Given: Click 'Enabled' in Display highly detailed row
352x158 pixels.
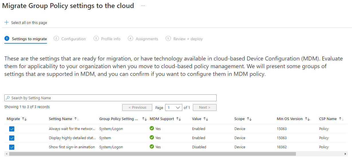Looking at the screenshot, I should (199, 138).
